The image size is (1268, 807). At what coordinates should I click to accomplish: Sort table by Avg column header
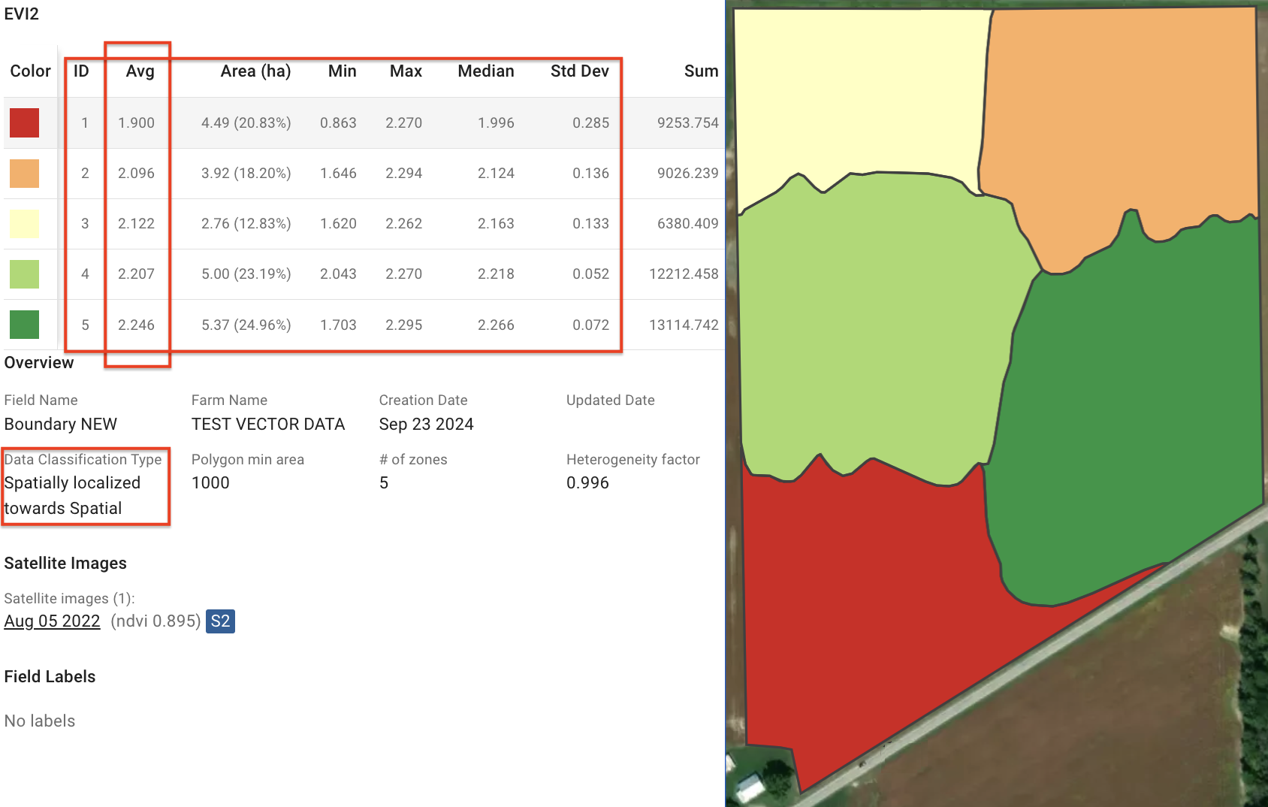[140, 71]
